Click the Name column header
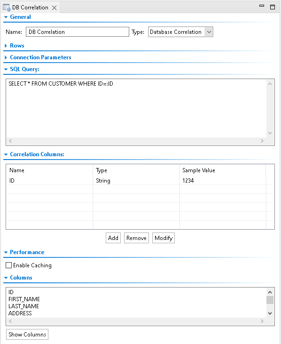The width and height of the screenshot is (281, 344). coord(49,170)
